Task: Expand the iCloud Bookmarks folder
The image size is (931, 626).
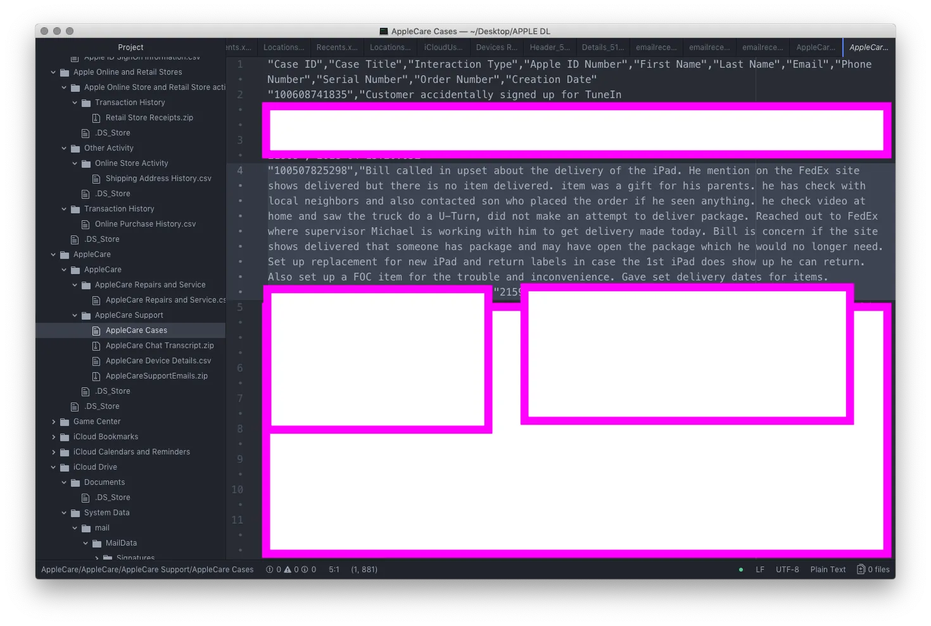Action: coord(53,437)
